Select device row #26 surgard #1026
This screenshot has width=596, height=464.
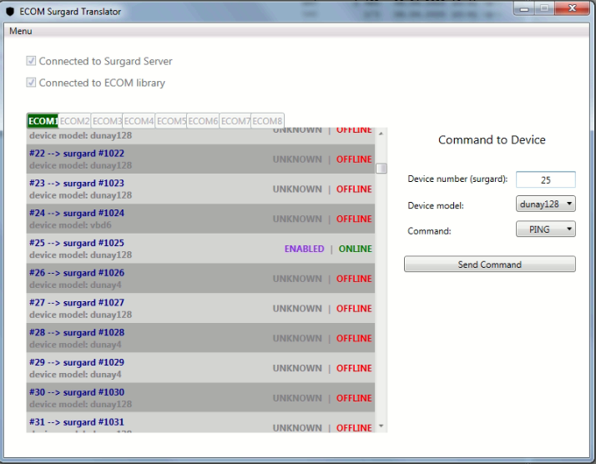(x=200, y=279)
